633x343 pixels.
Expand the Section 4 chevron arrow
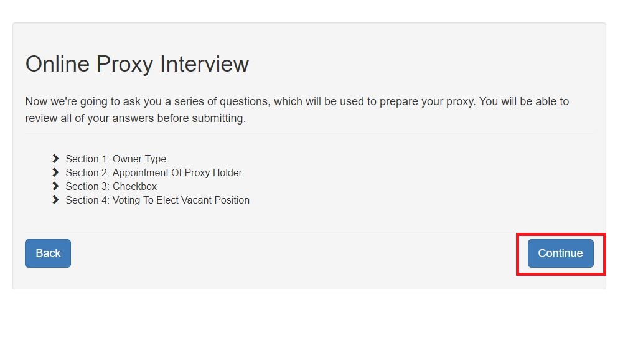pos(55,200)
